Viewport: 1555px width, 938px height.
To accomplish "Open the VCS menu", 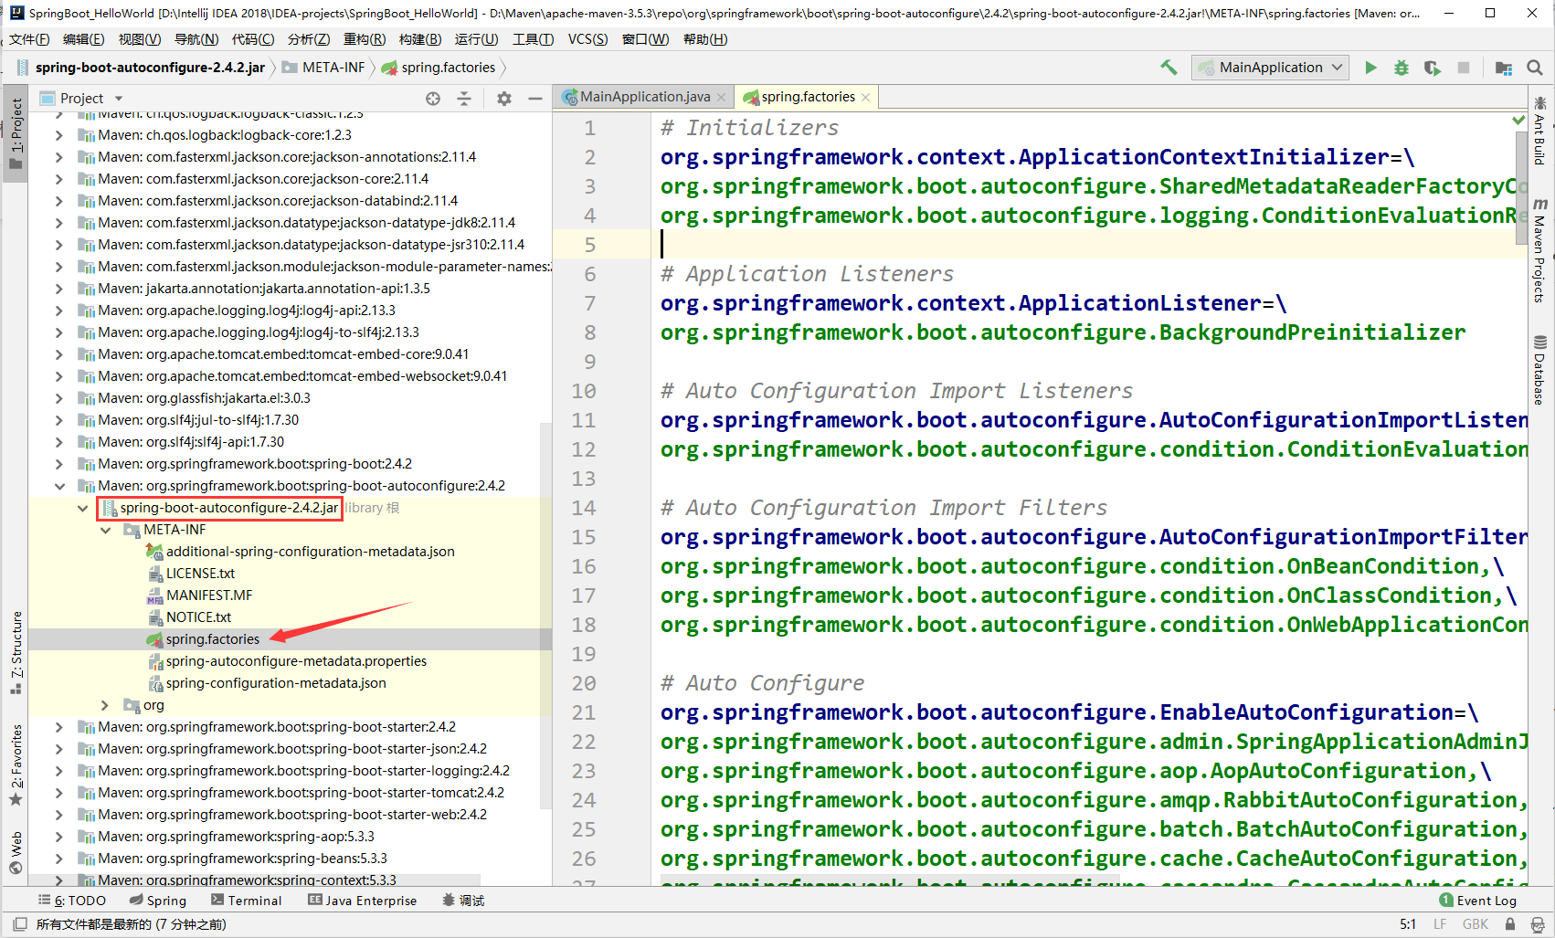I will click(x=587, y=39).
